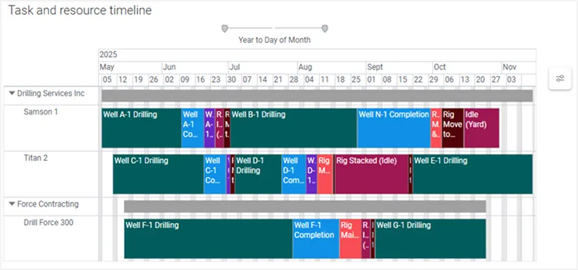This screenshot has height=270, width=578.
Task: Click the Drilling Services Inc grey summary bar
Action: 317,96
